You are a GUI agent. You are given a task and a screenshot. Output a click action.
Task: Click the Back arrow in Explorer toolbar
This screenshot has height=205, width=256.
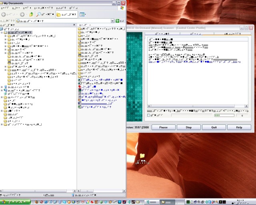(x=4, y=14)
